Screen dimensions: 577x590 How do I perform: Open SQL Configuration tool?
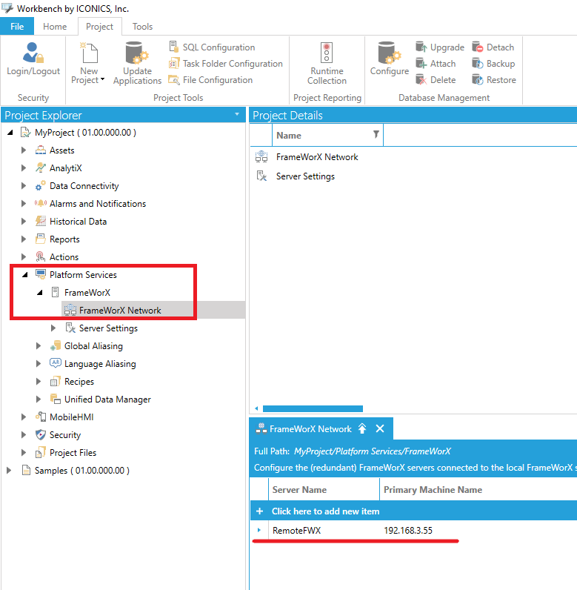pyautogui.click(x=212, y=47)
